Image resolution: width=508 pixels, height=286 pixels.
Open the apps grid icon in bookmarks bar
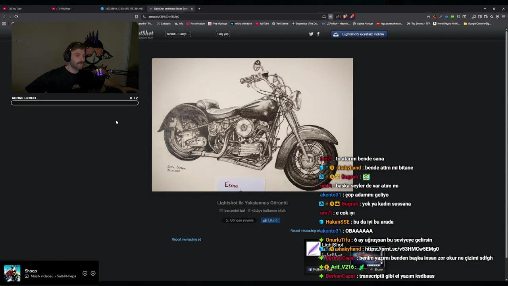(x=4, y=24)
